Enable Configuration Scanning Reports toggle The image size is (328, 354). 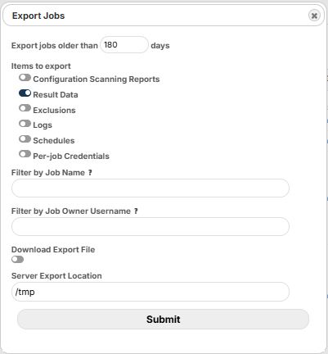[25, 78]
